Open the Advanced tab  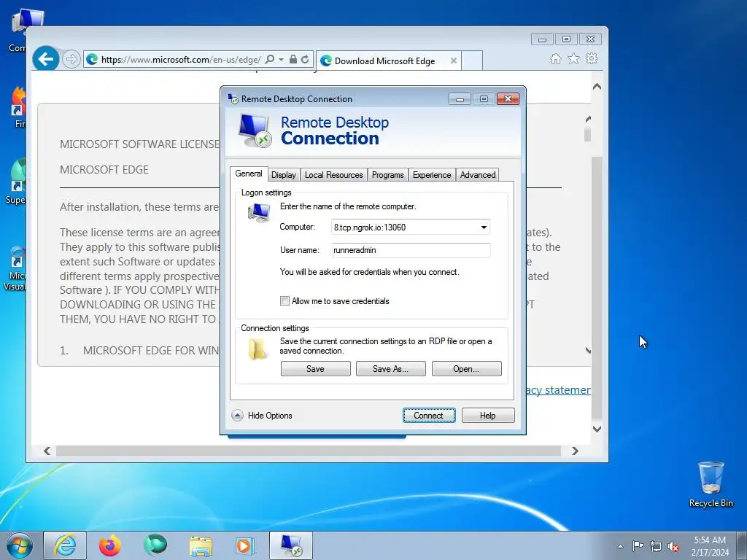pos(478,175)
